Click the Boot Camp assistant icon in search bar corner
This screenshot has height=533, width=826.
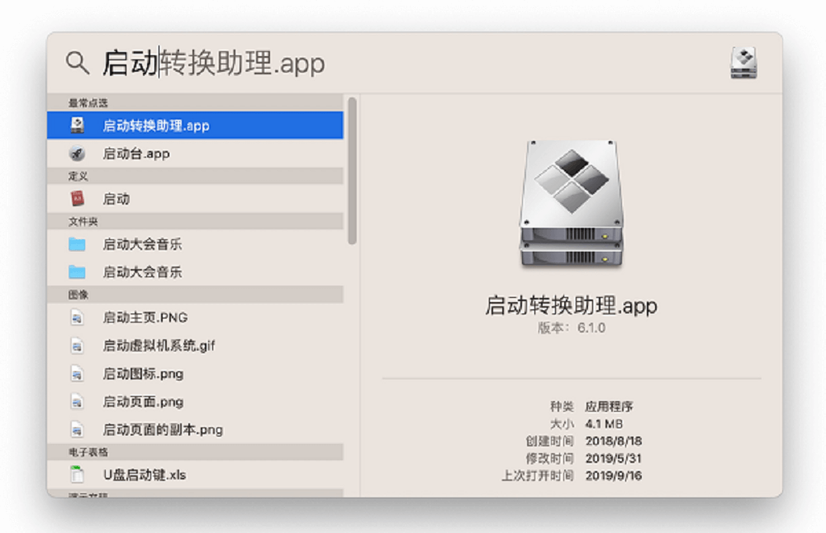tap(743, 62)
